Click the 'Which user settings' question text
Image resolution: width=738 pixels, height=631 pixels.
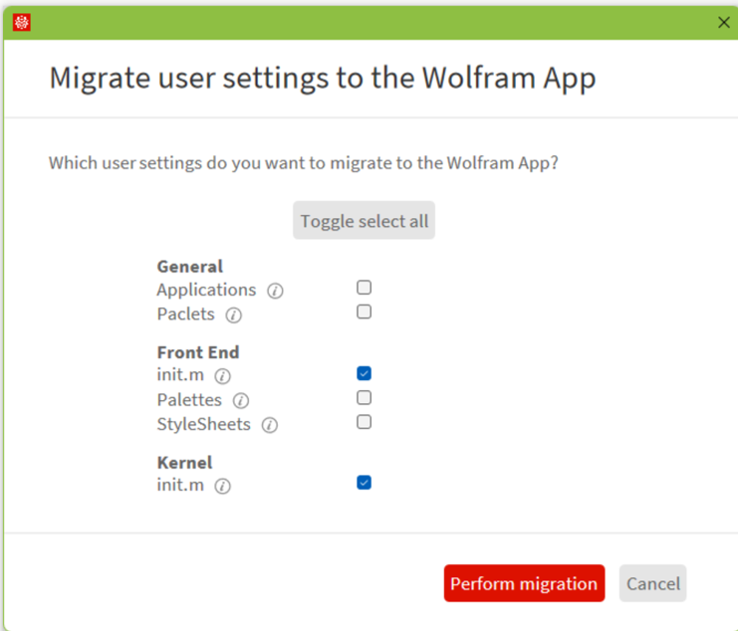[x=304, y=163]
